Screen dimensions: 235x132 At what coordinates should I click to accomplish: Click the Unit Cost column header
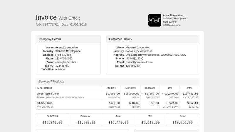click(x=111, y=88)
